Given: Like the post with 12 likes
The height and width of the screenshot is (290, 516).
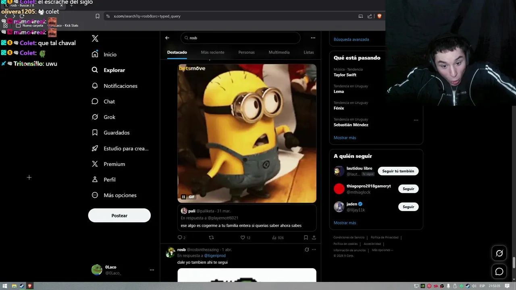Looking at the screenshot, I should coord(245,238).
